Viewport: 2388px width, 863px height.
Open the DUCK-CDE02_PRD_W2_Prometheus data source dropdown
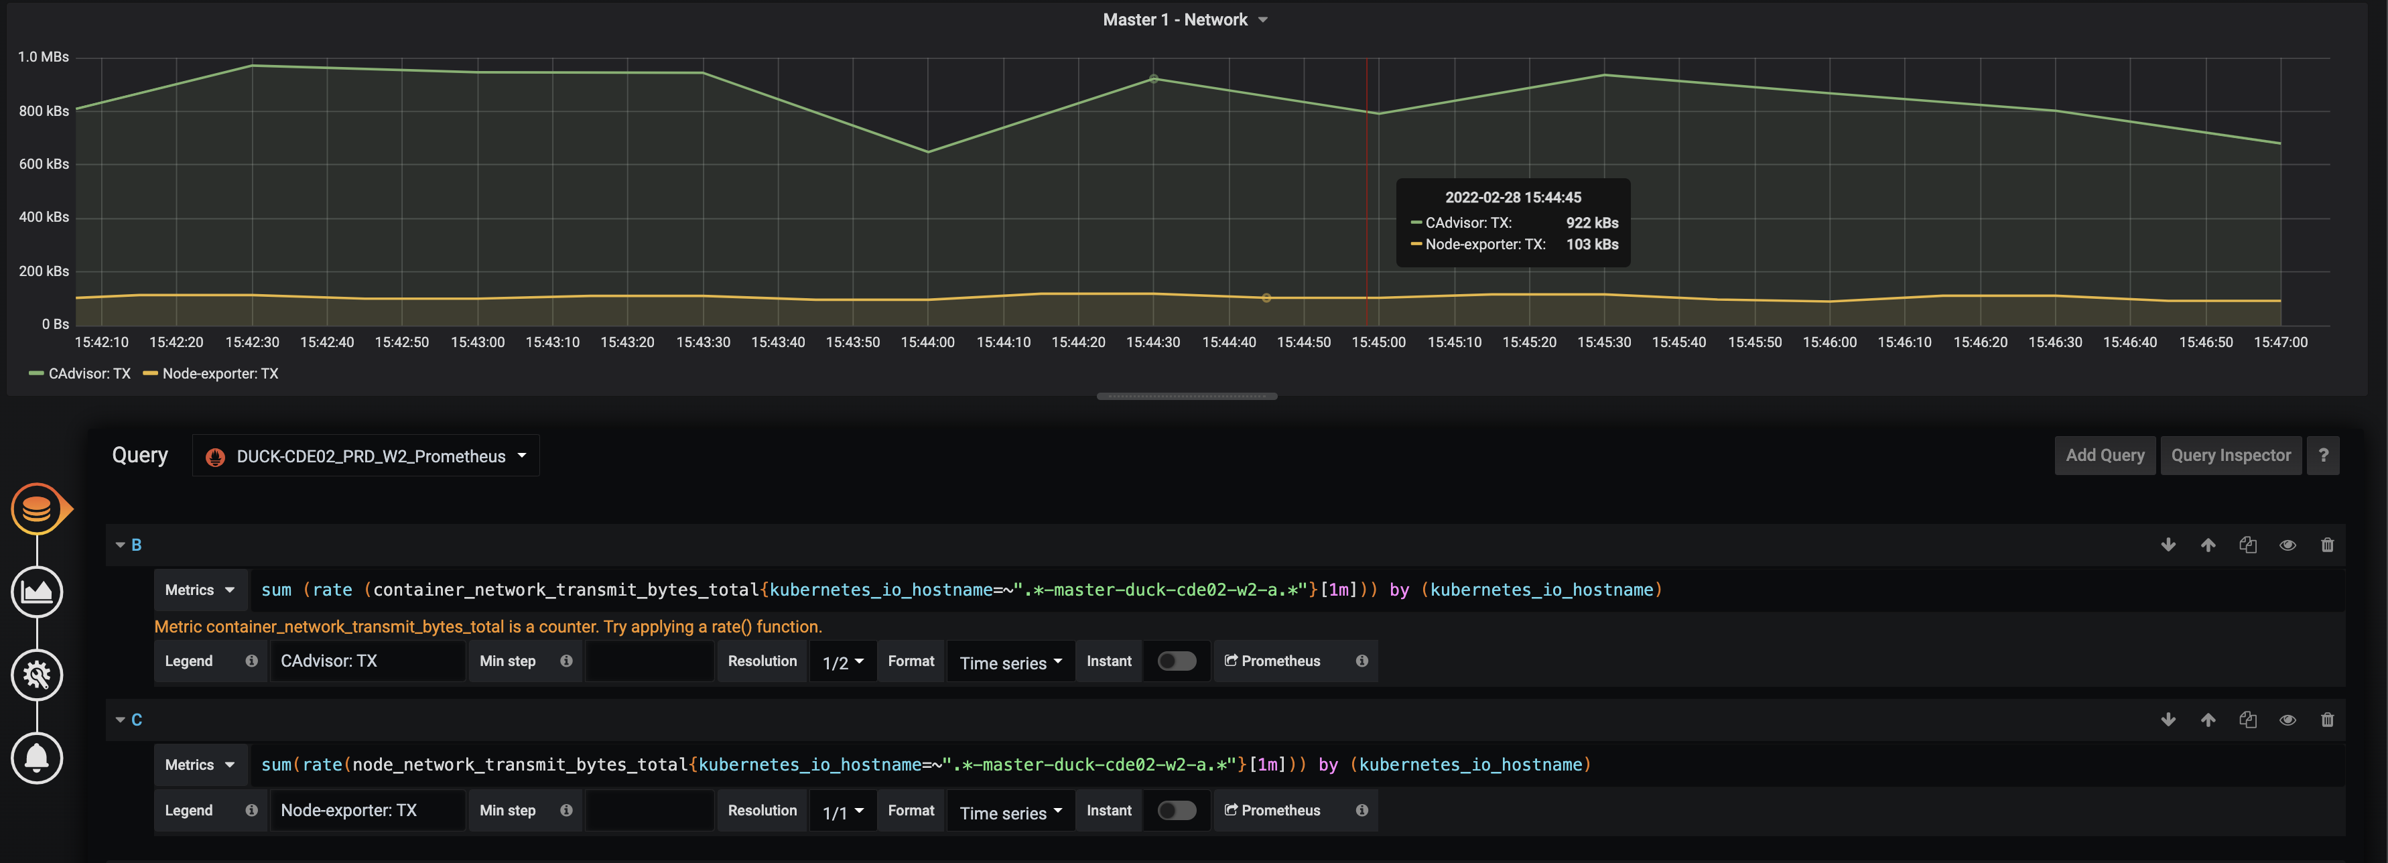coord(366,456)
